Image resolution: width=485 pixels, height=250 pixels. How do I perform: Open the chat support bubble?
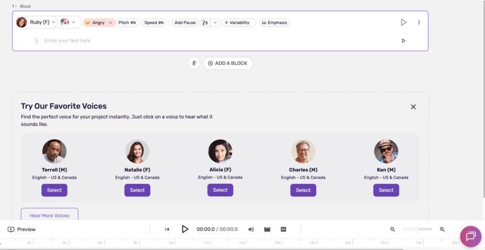point(470,236)
